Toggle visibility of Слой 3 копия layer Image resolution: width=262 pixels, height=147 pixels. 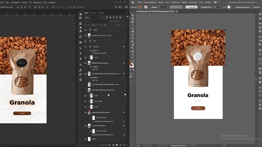86,101
